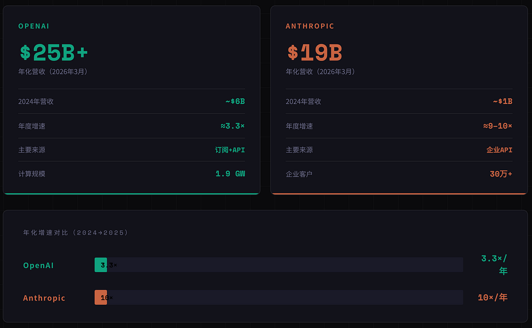Select the ≈3.3× annual growth value
Screen dimensions: 532x328
[x=232, y=126]
